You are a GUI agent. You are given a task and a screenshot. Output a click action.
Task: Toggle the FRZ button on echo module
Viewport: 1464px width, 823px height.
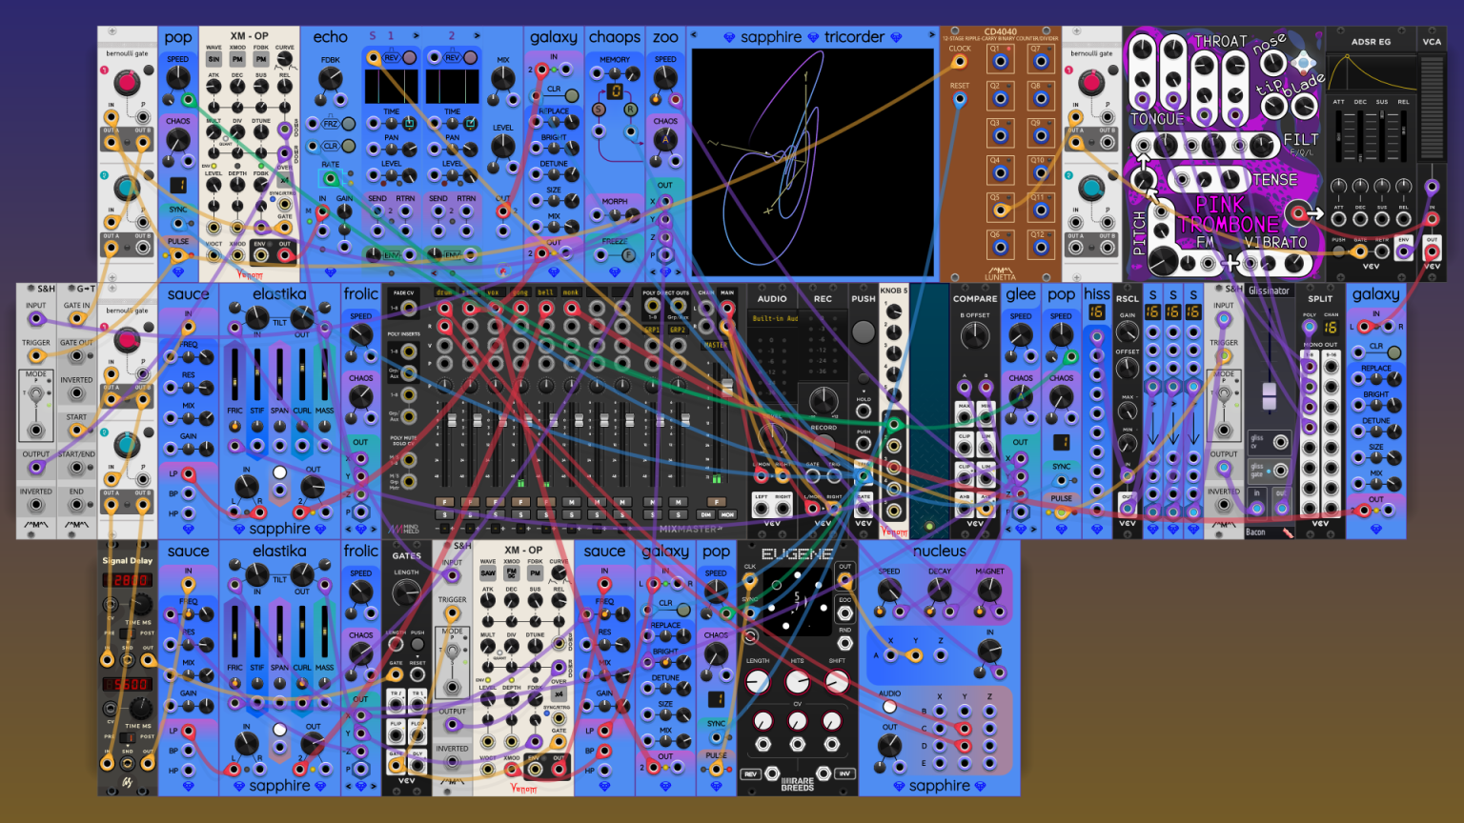tap(349, 124)
